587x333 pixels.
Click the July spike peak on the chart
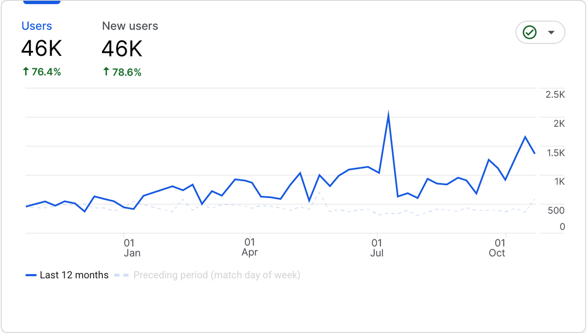click(x=388, y=113)
